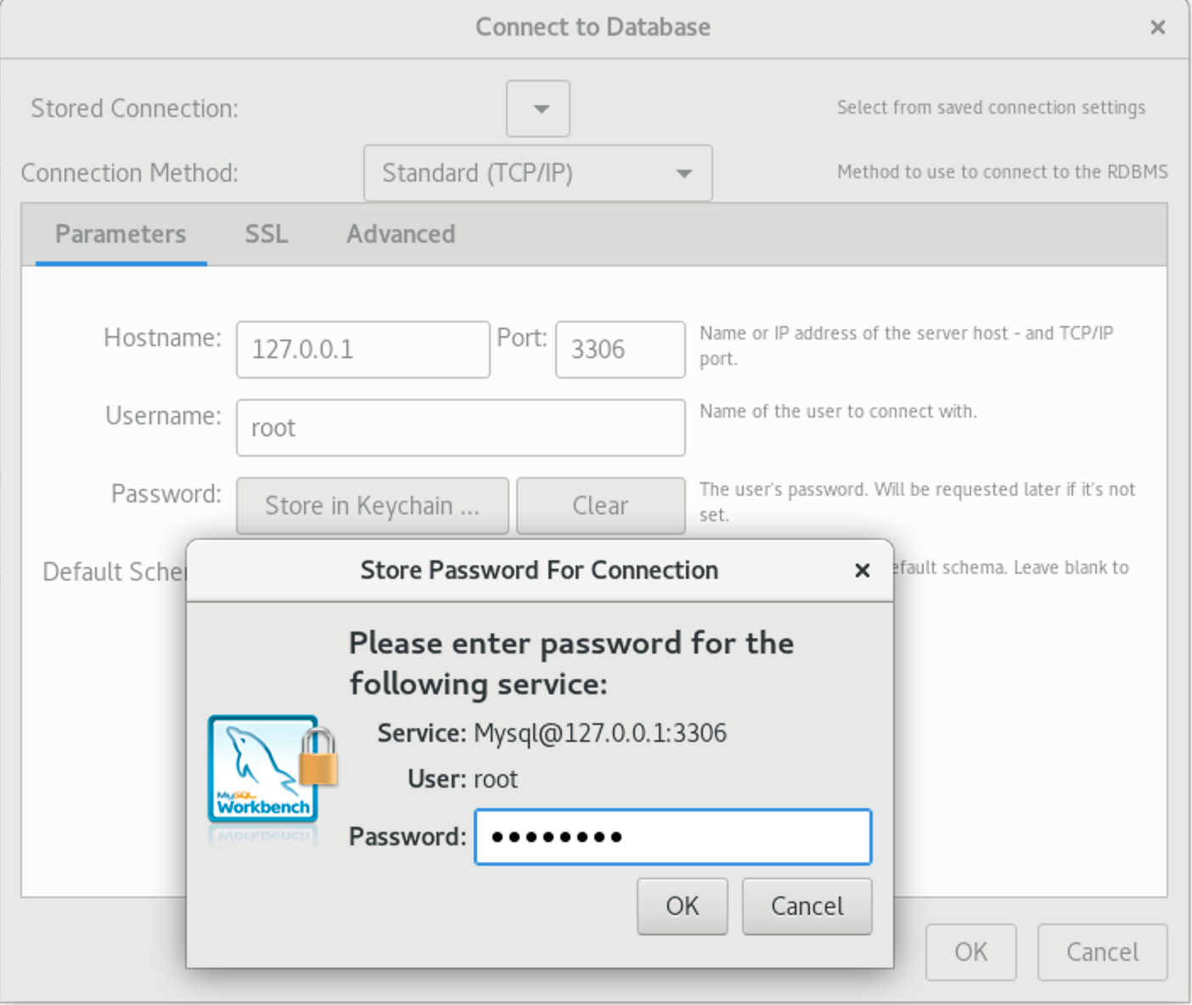Click the Store in Keychain button
Image resolution: width=1192 pixels, height=1005 pixels.
click(373, 506)
